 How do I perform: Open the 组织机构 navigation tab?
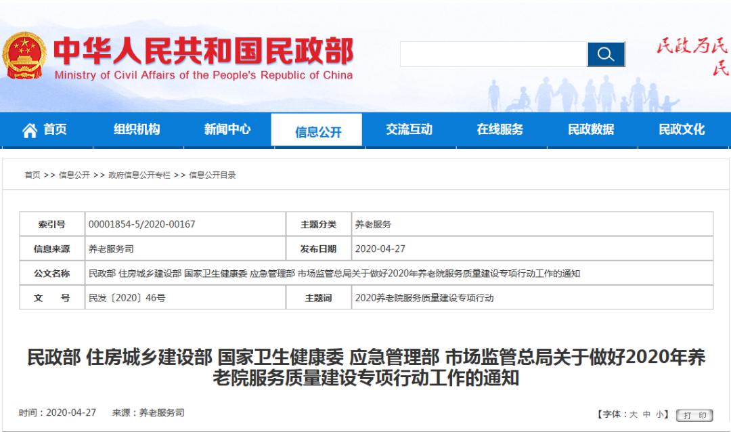click(x=137, y=129)
